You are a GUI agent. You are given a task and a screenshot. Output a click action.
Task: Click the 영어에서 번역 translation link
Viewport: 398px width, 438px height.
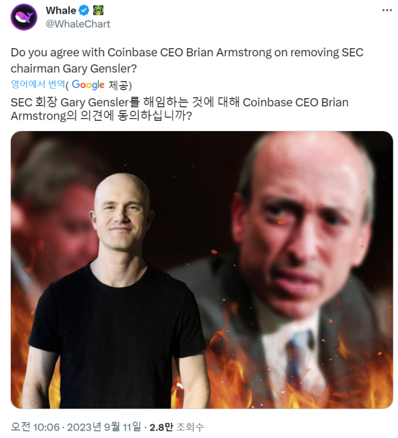point(38,84)
